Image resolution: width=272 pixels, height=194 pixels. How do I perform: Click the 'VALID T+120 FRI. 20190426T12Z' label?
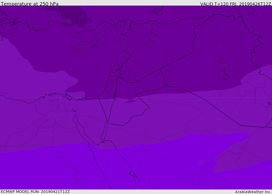coord(235,4)
